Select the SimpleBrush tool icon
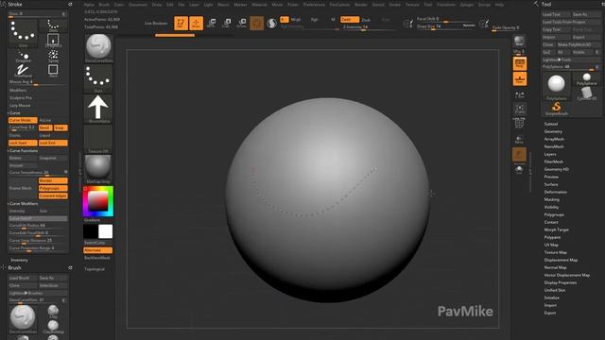Image resolution: width=605 pixels, height=340 pixels. (557, 109)
